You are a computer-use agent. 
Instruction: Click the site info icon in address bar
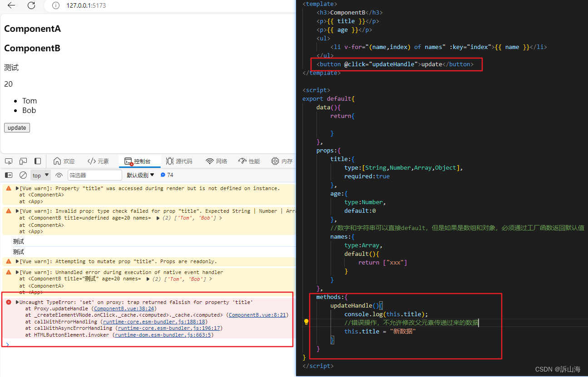coord(56,5)
